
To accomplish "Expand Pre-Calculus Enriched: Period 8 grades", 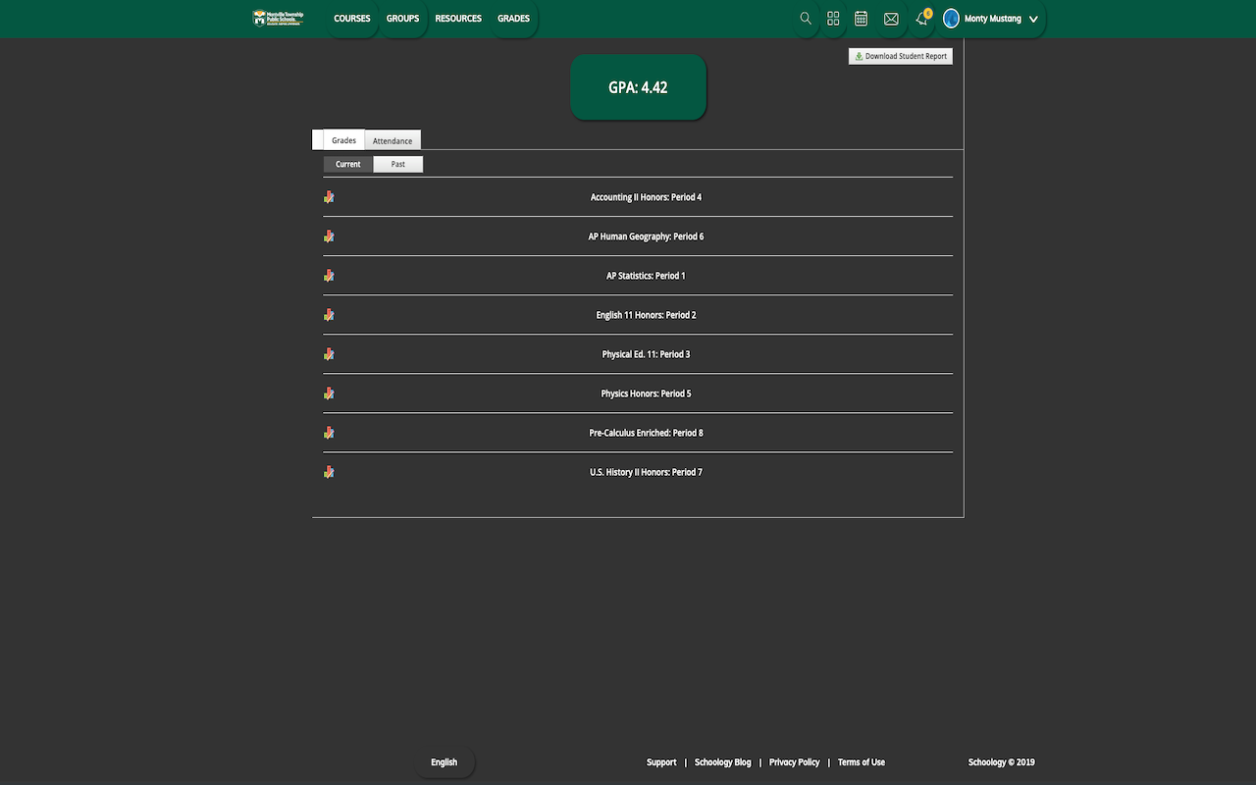I will tap(646, 433).
